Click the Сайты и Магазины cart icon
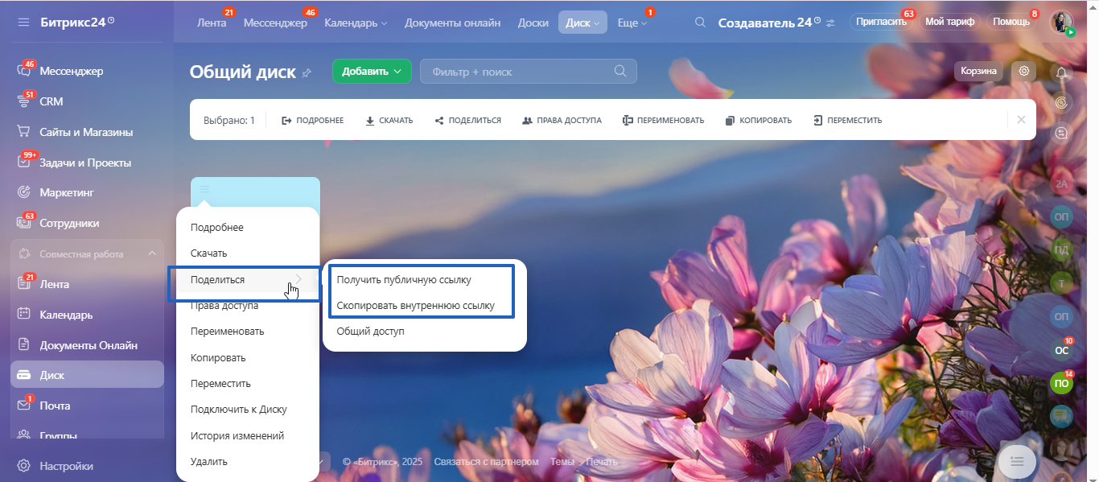 point(23,132)
